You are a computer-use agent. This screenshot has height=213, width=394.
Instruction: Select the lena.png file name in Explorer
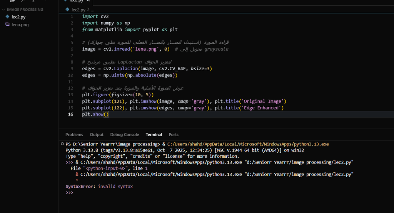click(20, 25)
